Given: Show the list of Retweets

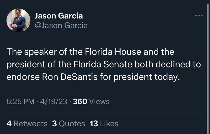Looking at the screenshot, I should (30, 124).
